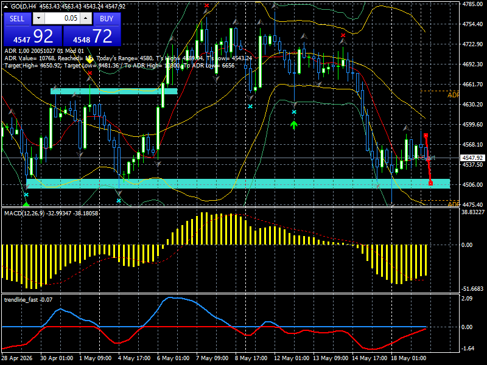Screen dimensions: 487x365
Task: Click the -51.6683 MACD scale value
Action: tap(472, 288)
